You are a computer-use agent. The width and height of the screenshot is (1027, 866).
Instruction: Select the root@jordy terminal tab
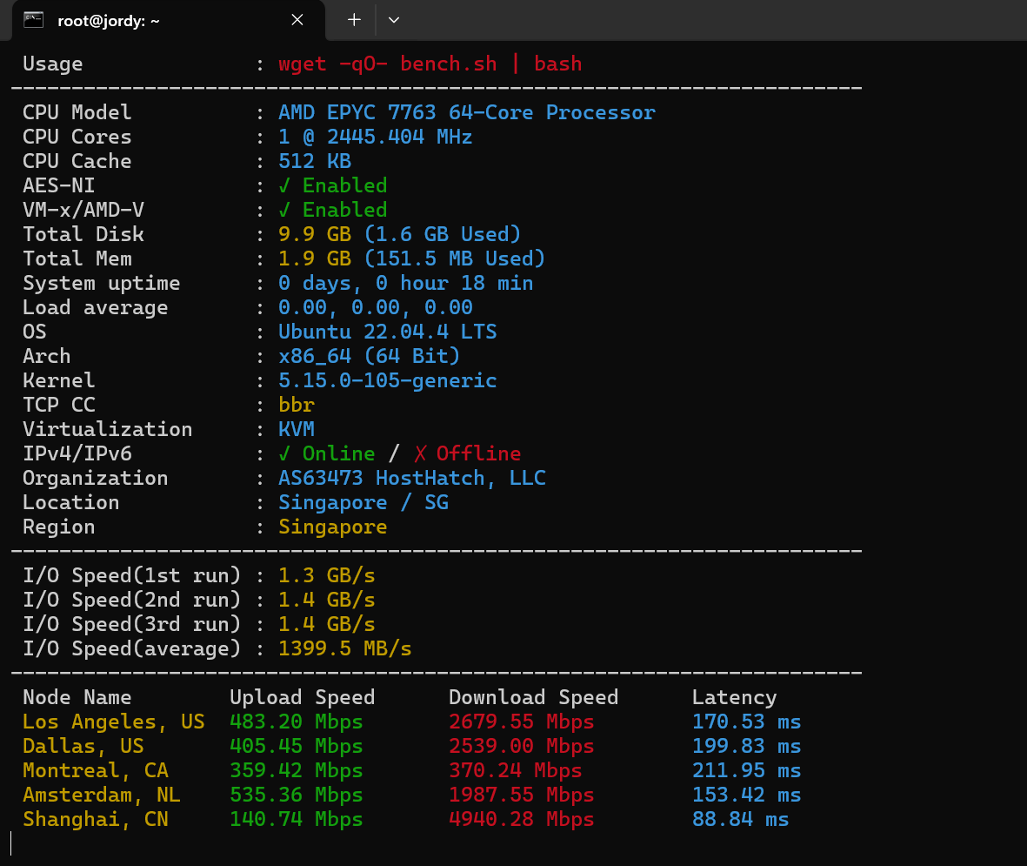(169, 20)
